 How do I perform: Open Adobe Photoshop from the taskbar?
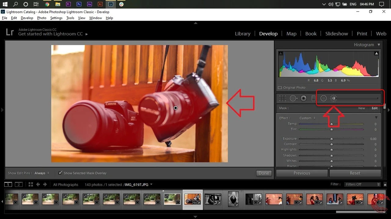[79, 4]
